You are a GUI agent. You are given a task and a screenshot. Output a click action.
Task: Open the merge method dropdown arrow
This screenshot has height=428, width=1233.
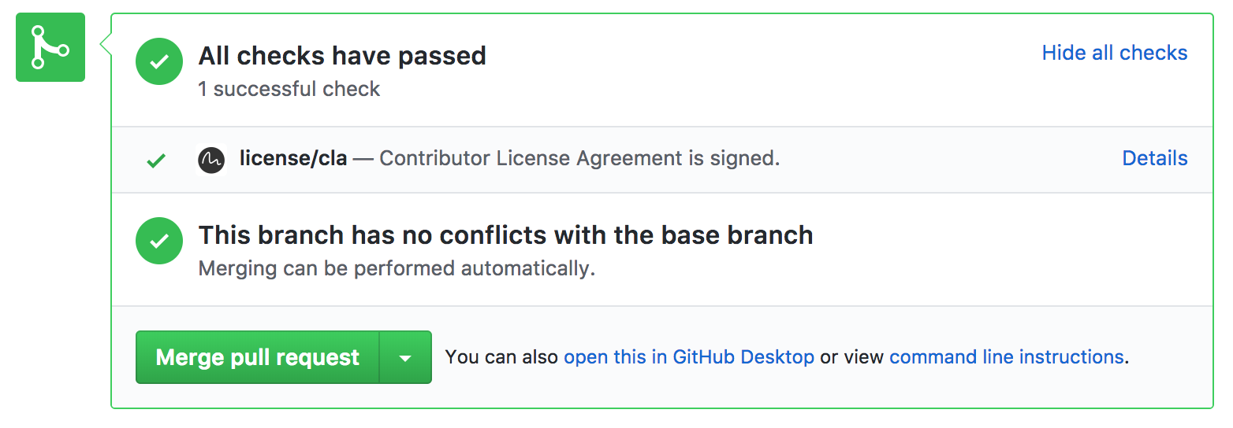[x=405, y=358]
